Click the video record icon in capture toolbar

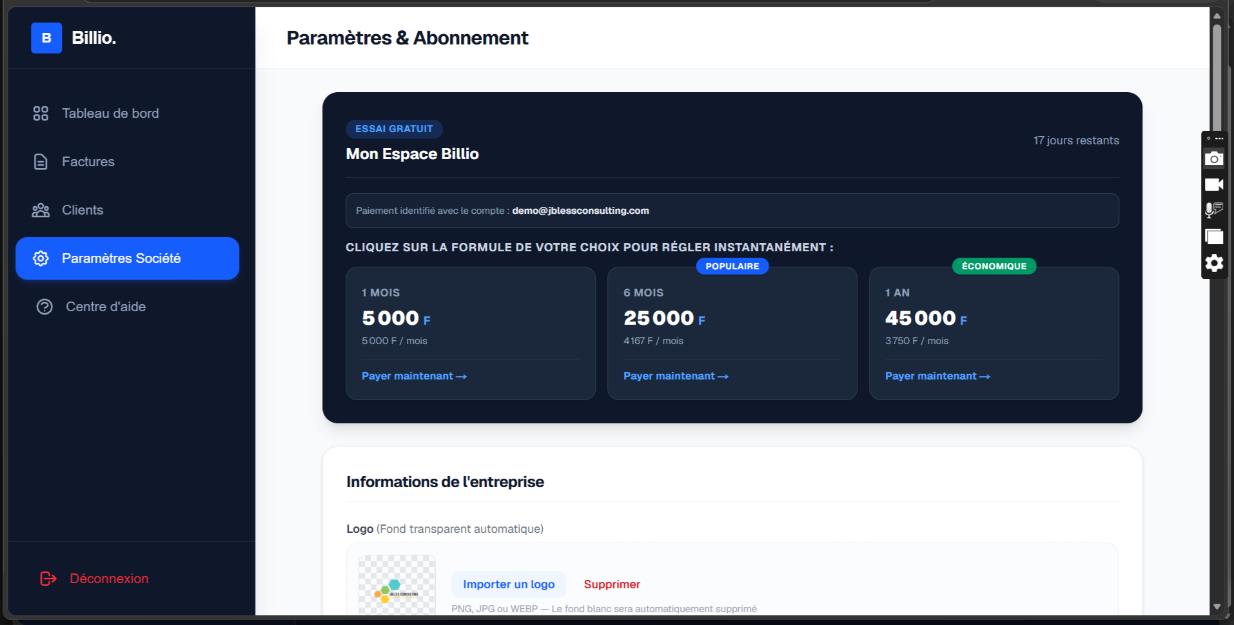[1214, 184]
